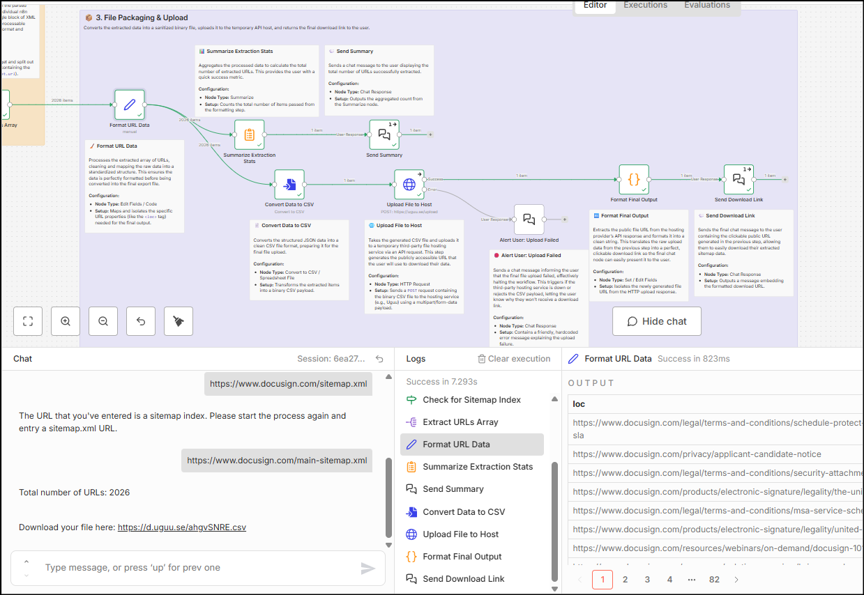Select Upload File to Host log entry

point(472,534)
